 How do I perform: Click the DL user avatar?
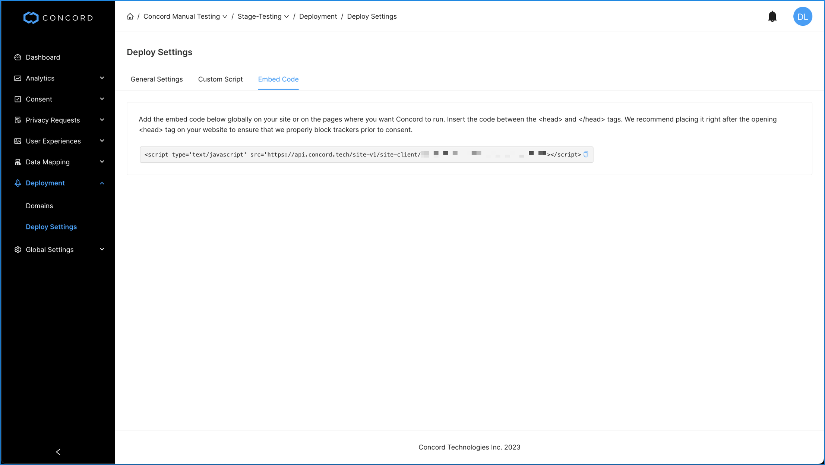(x=802, y=16)
